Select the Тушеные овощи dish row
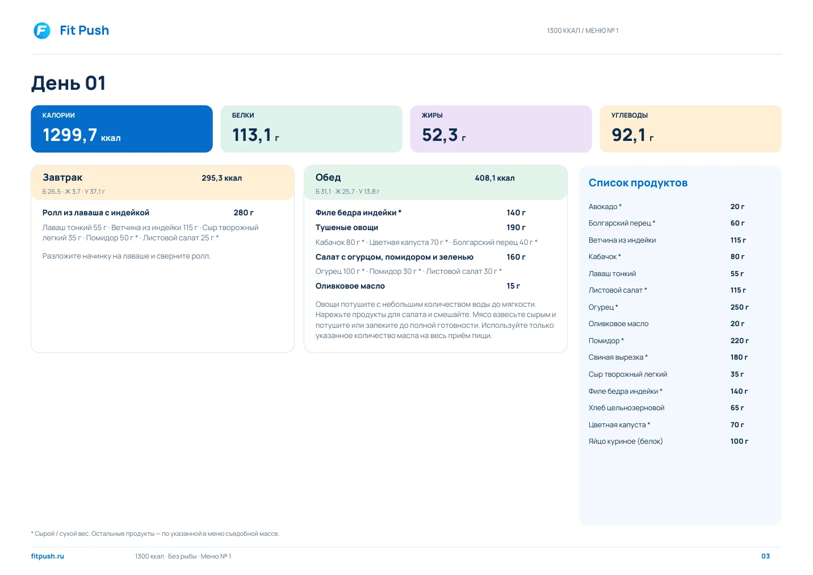 click(421, 227)
